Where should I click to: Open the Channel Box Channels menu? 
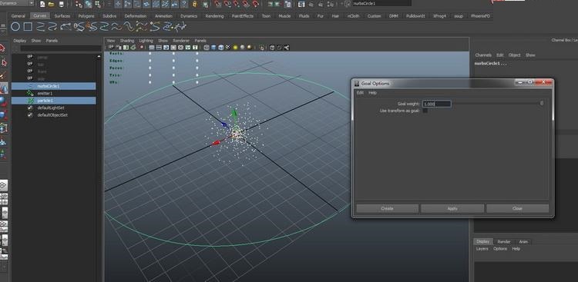click(483, 55)
